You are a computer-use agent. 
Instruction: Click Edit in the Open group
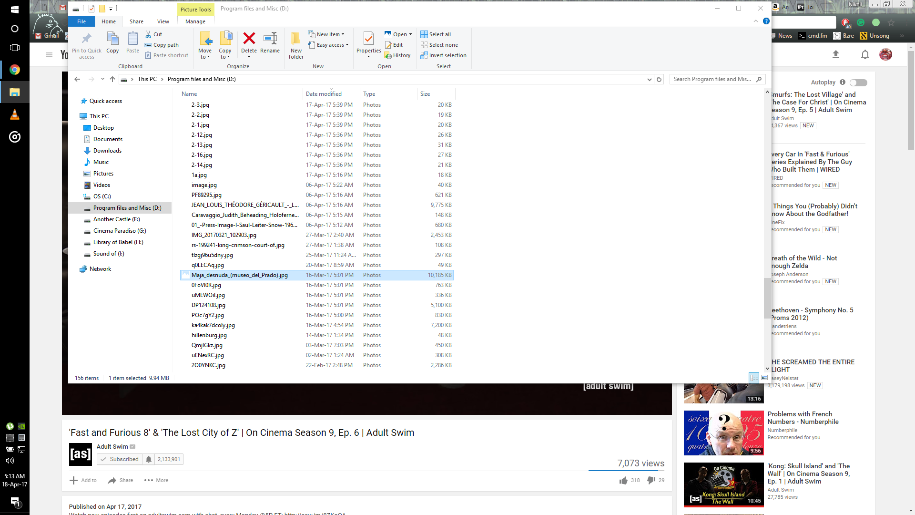click(394, 45)
